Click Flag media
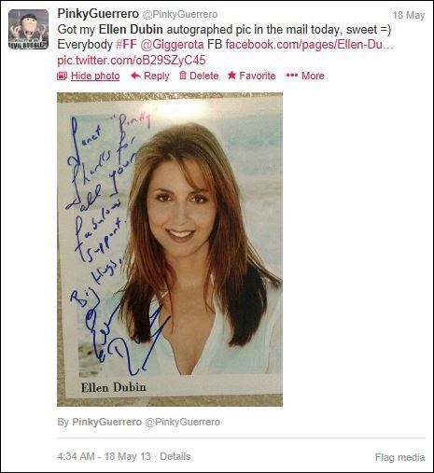This screenshot has width=434, height=473. (399, 457)
